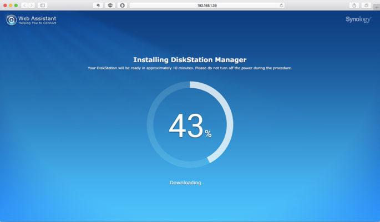Maximize the window with green button
The width and height of the screenshot is (380, 222).
pyautogui.click(x=16, y=6)
